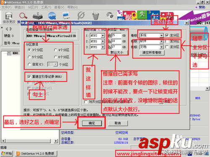The width and height of the screenshot is (210, 157).
Task: Open the 帮助(H) menu
Action: click(72, 7)
